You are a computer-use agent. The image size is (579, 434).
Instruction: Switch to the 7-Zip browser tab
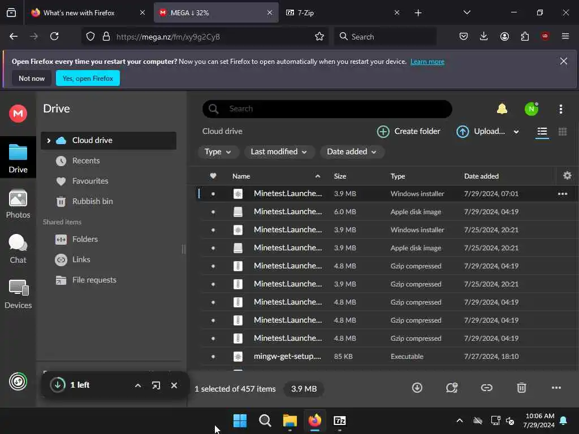[x=342, y=12]
